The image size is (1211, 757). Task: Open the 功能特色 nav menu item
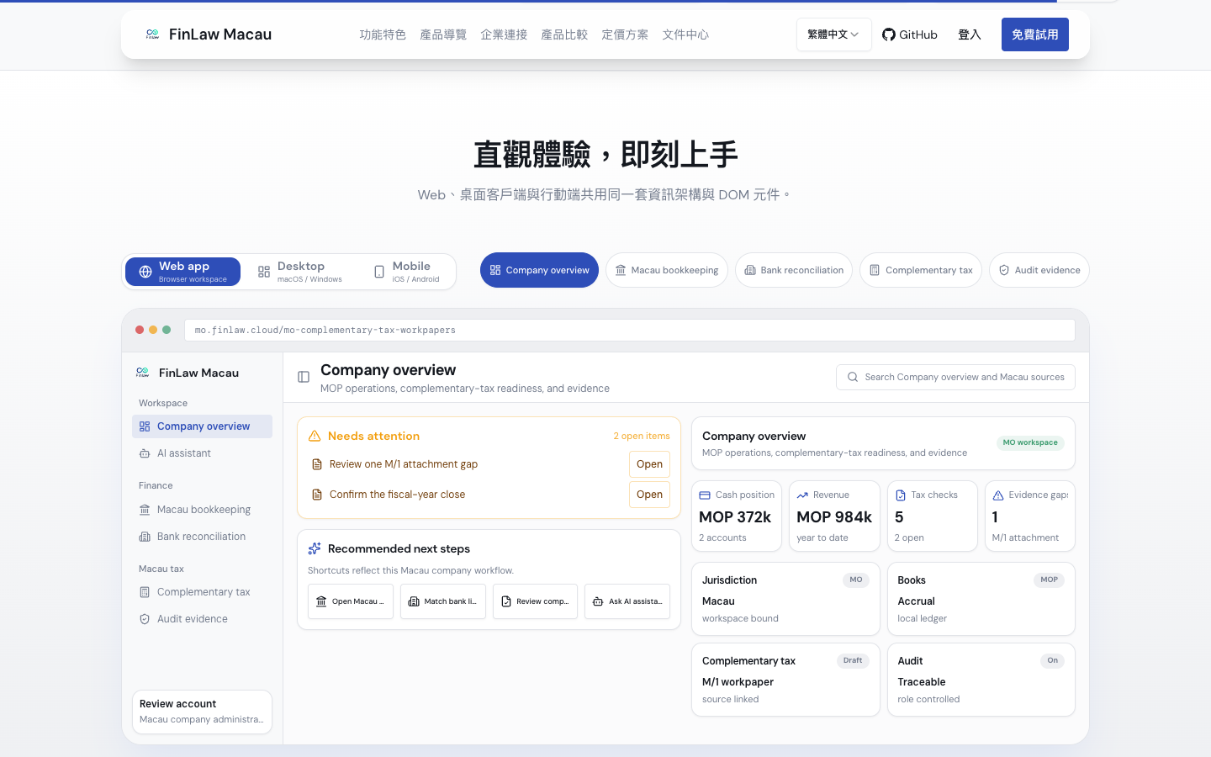(x=383, y=34)
